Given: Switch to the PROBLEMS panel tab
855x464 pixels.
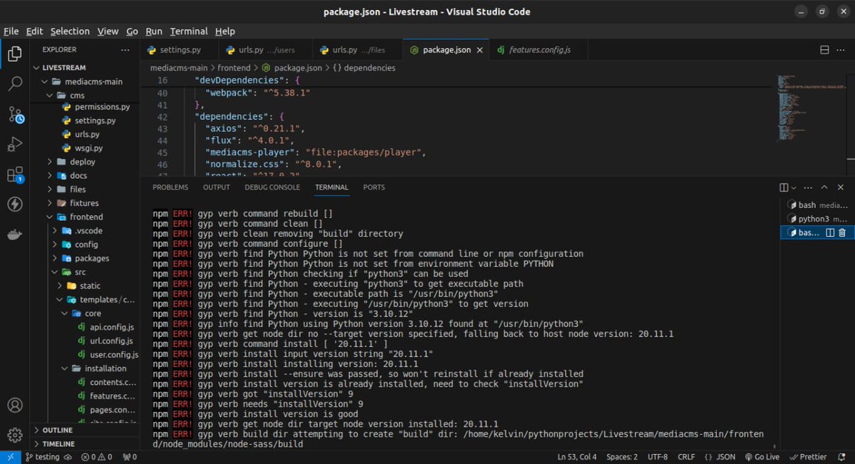Looking at the screenshot, I should pyautogui.click(x=170, y=187).
